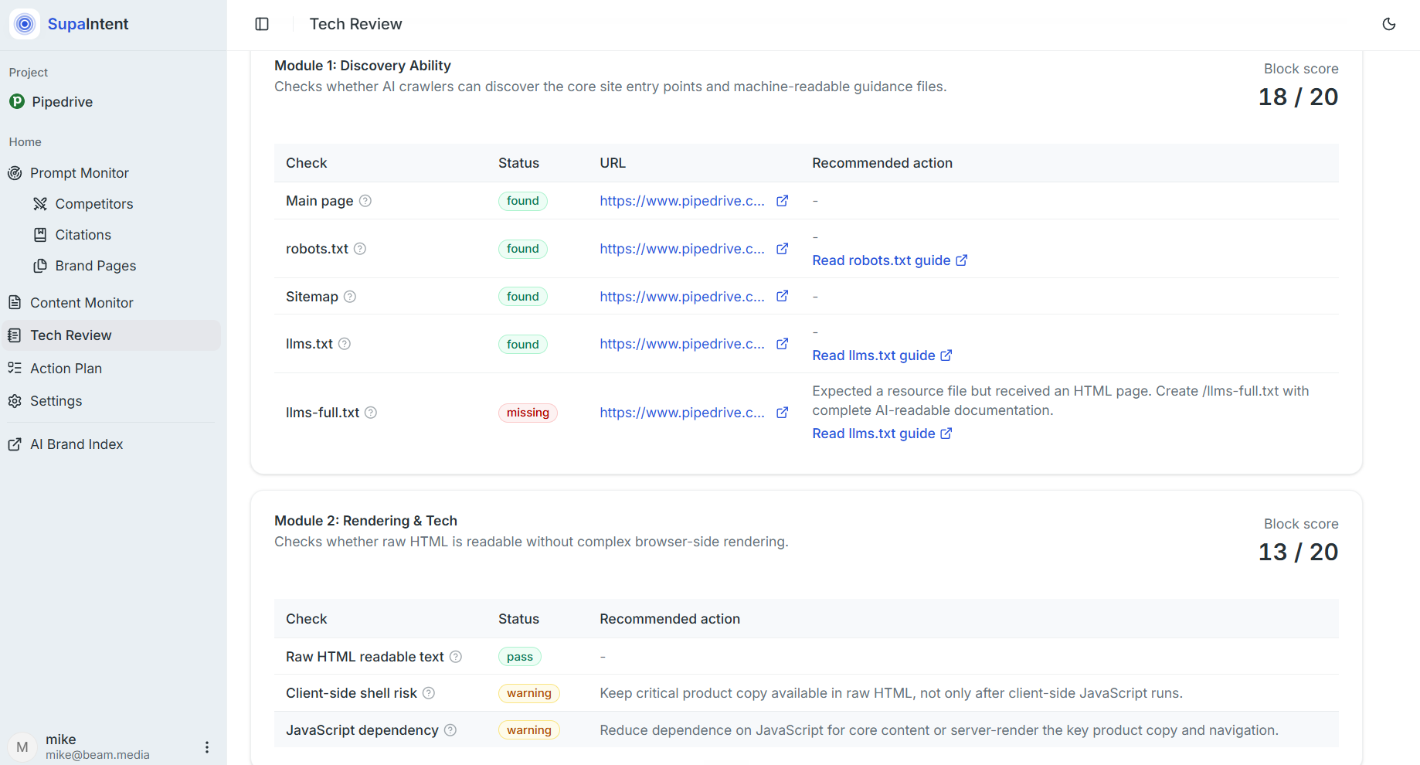Click the M user avatar
This screenshot has width=1420, height=765.
point(22,747)
